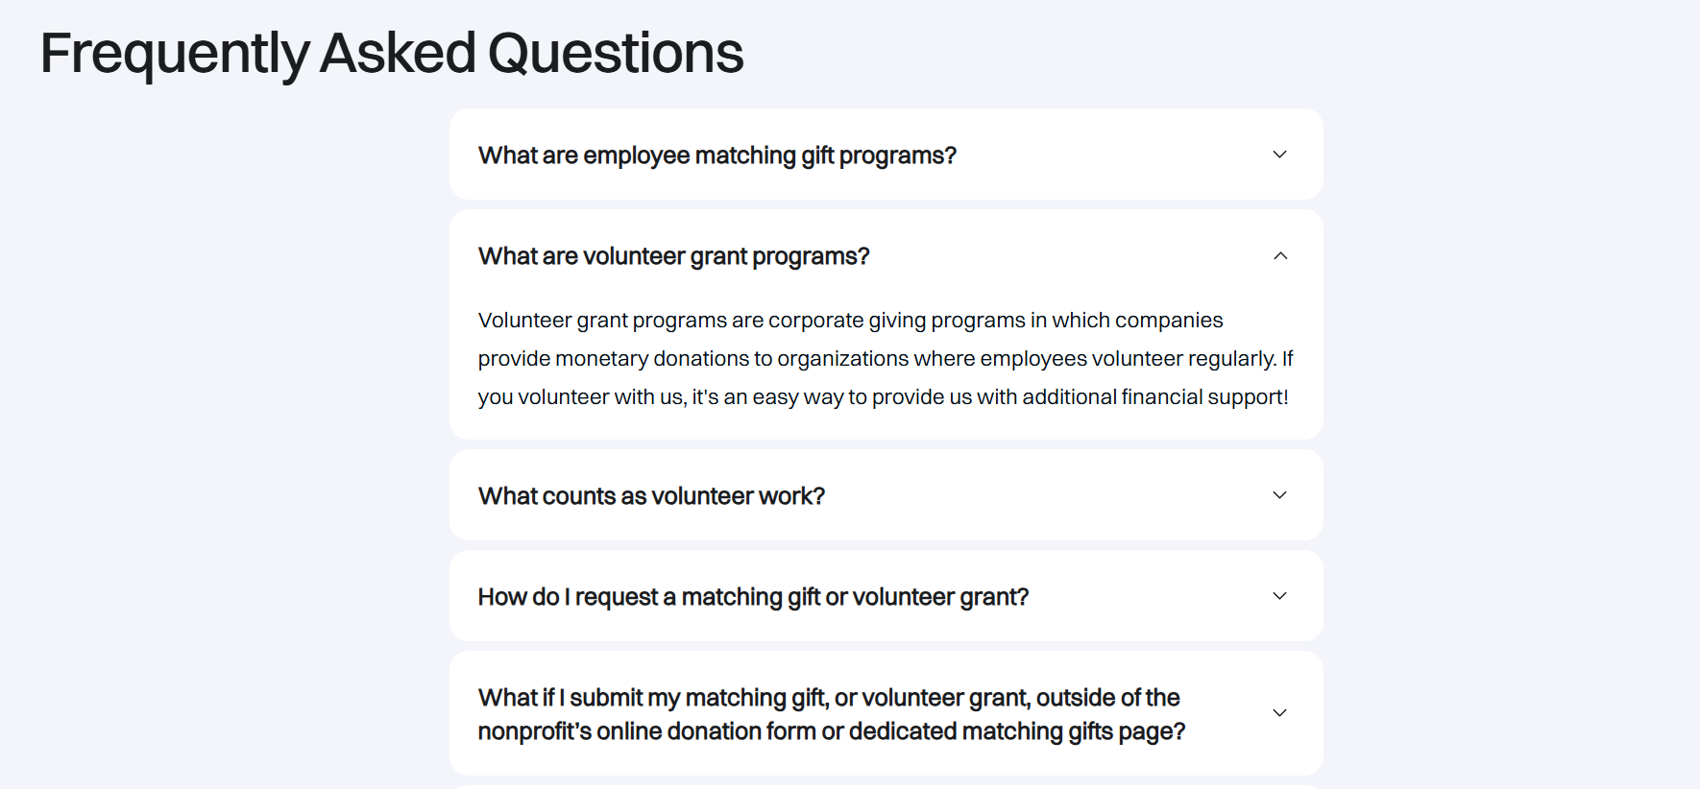
Task: Click the up chevron on volunteer grant programs
Action: (1278, 255)
